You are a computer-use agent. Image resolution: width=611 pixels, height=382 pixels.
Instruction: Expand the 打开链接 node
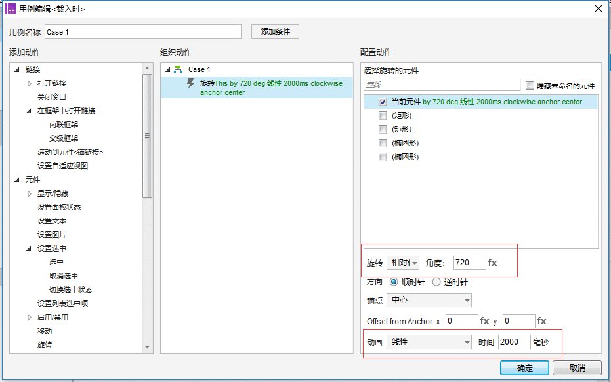(30, 83)
